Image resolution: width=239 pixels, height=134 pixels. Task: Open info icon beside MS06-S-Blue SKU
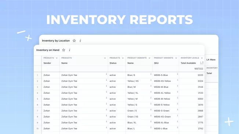point(177,74)
